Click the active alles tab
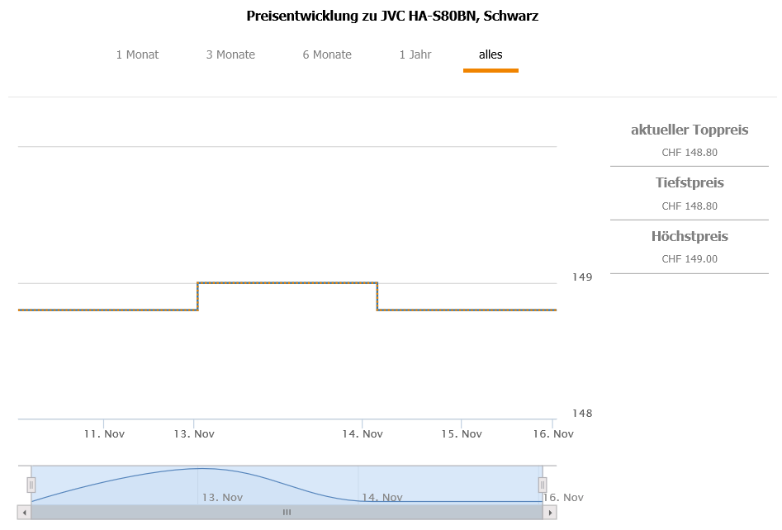This screenshot has height=530, width=782. tap(491, 54)
